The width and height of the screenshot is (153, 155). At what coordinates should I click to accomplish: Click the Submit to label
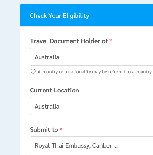click(44, 130)
